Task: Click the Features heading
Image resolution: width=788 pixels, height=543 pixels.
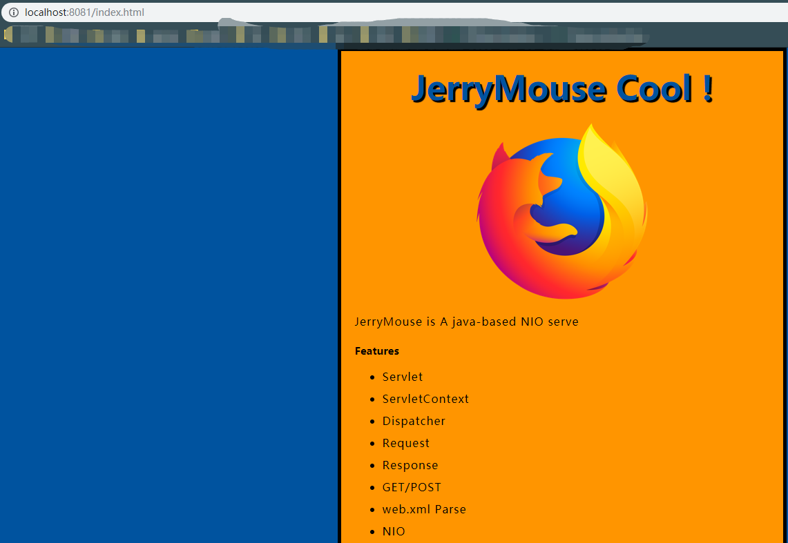Action: click(377, 351)
